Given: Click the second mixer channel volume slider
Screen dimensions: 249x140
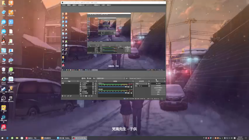Looking at the screenshot, I should coord(113,93).
